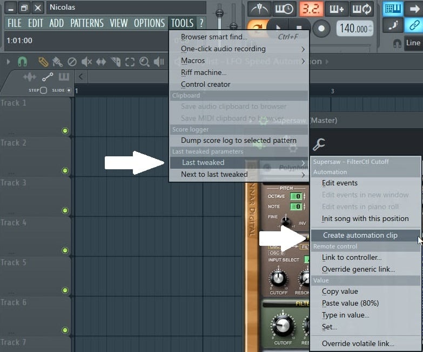Start playback with the play button
Viewport: 423px width, 352px height.
pyautogui.click(x=278, y=27)
